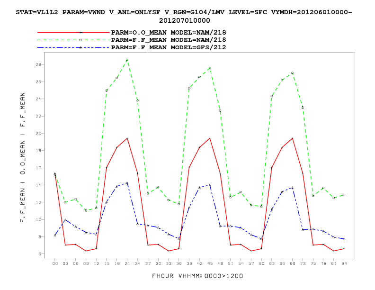This screenshot has height=290, width=375.
Task: Click blue GFS forecast peak marker at hour 21
Action: click(127, 183)
